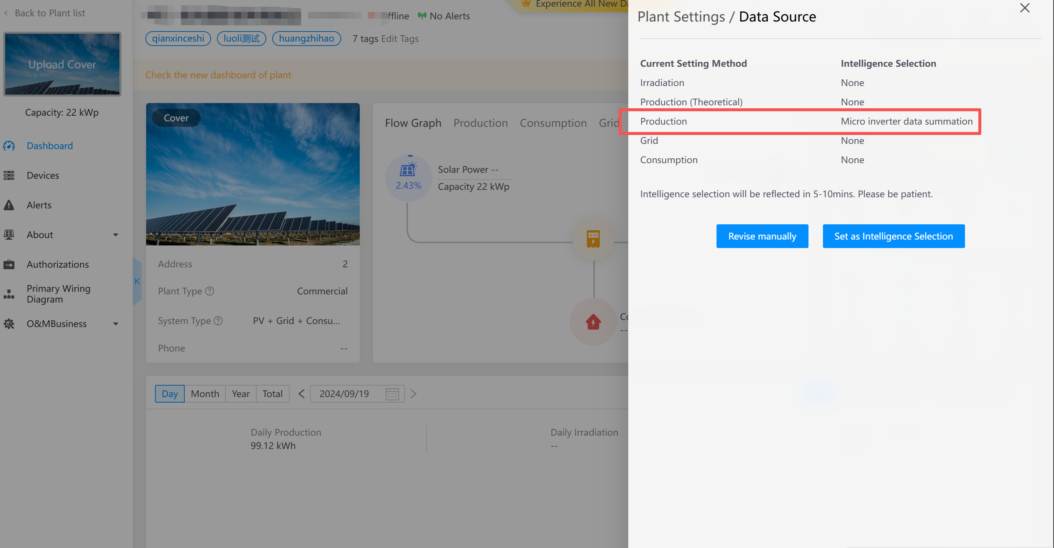Switch to the Production tab
Image resolution: width=1054 pixels, height=548 pixels.
coord(480,123)
